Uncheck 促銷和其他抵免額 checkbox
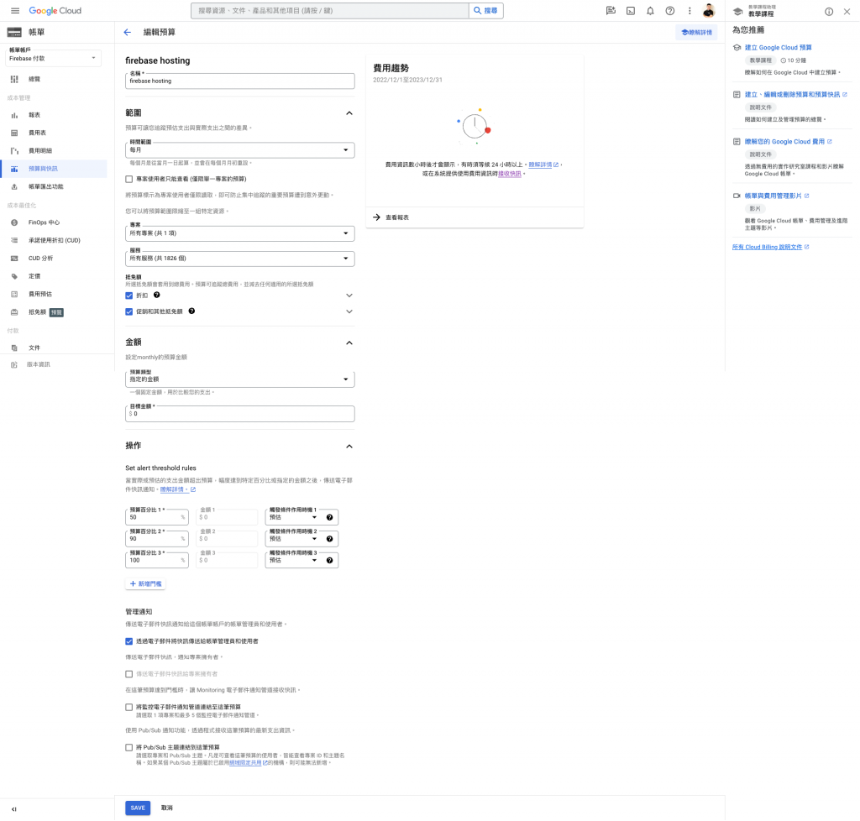The width and height of the screenshot is (860, 821). (x=128, y=311)
